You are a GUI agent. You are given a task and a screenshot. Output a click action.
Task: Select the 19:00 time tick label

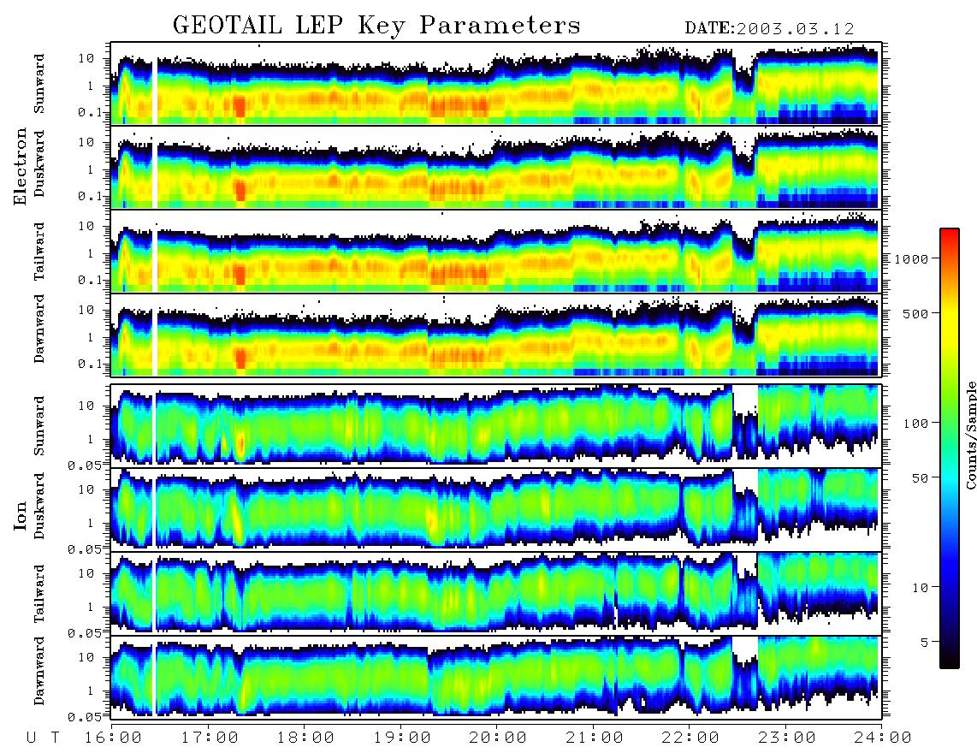402,738
